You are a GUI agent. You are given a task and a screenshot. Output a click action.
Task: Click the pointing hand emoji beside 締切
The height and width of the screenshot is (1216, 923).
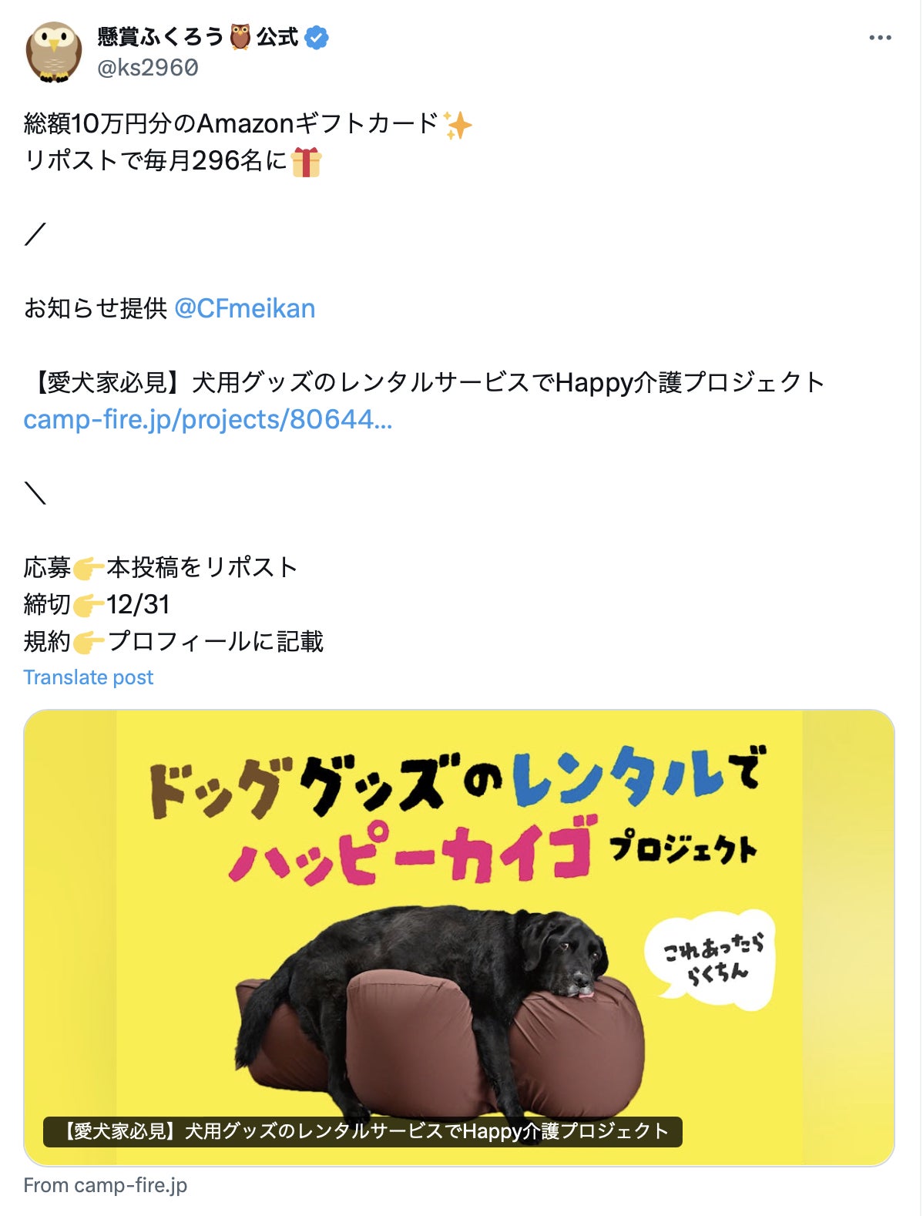tap(89, 606)
